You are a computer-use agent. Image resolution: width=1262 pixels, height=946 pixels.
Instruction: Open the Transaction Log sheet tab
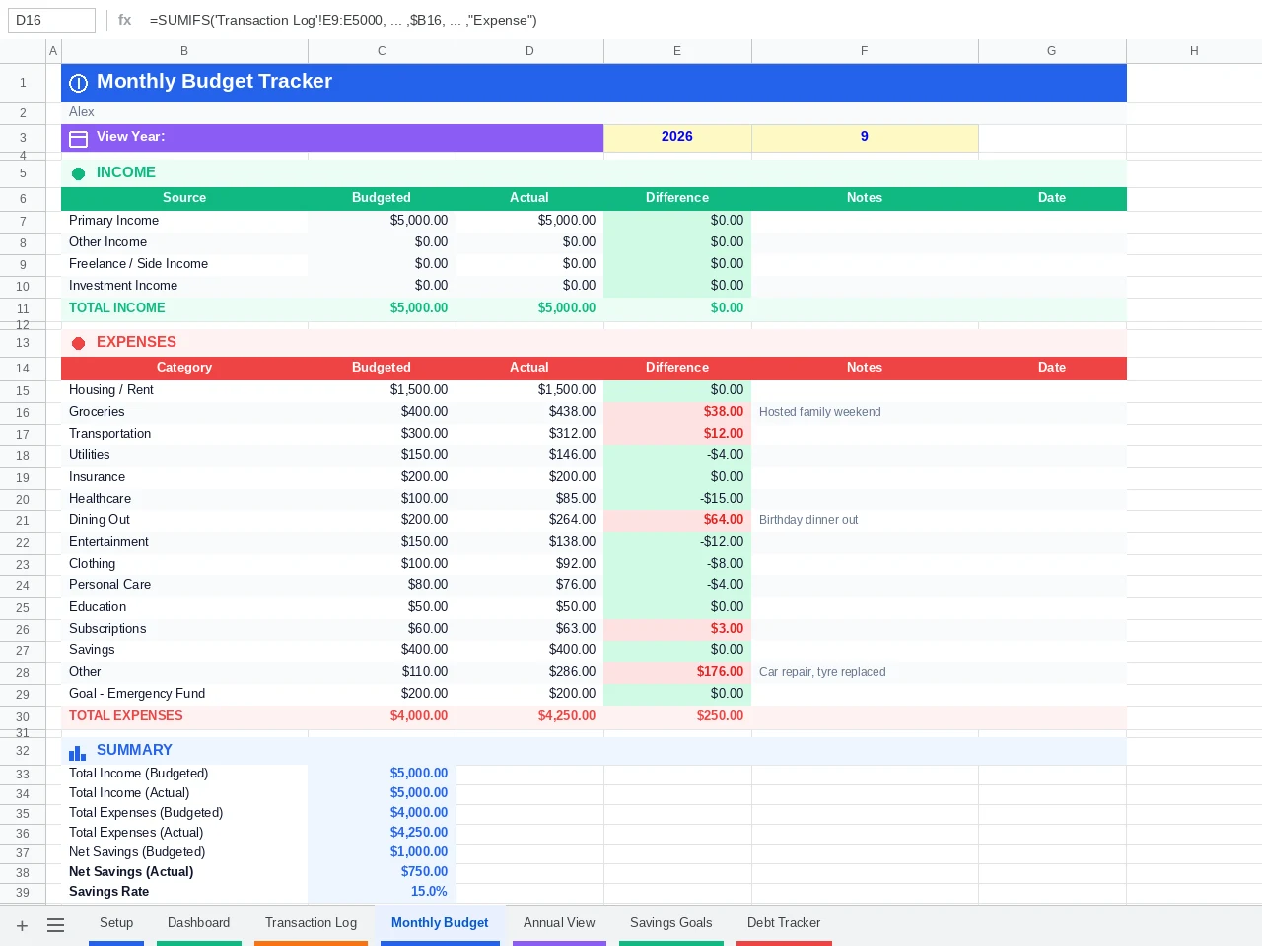click(x=311, y=923)
